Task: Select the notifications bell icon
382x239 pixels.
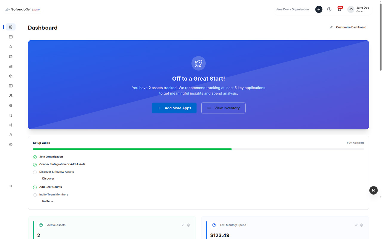Action: click(10, 47)
